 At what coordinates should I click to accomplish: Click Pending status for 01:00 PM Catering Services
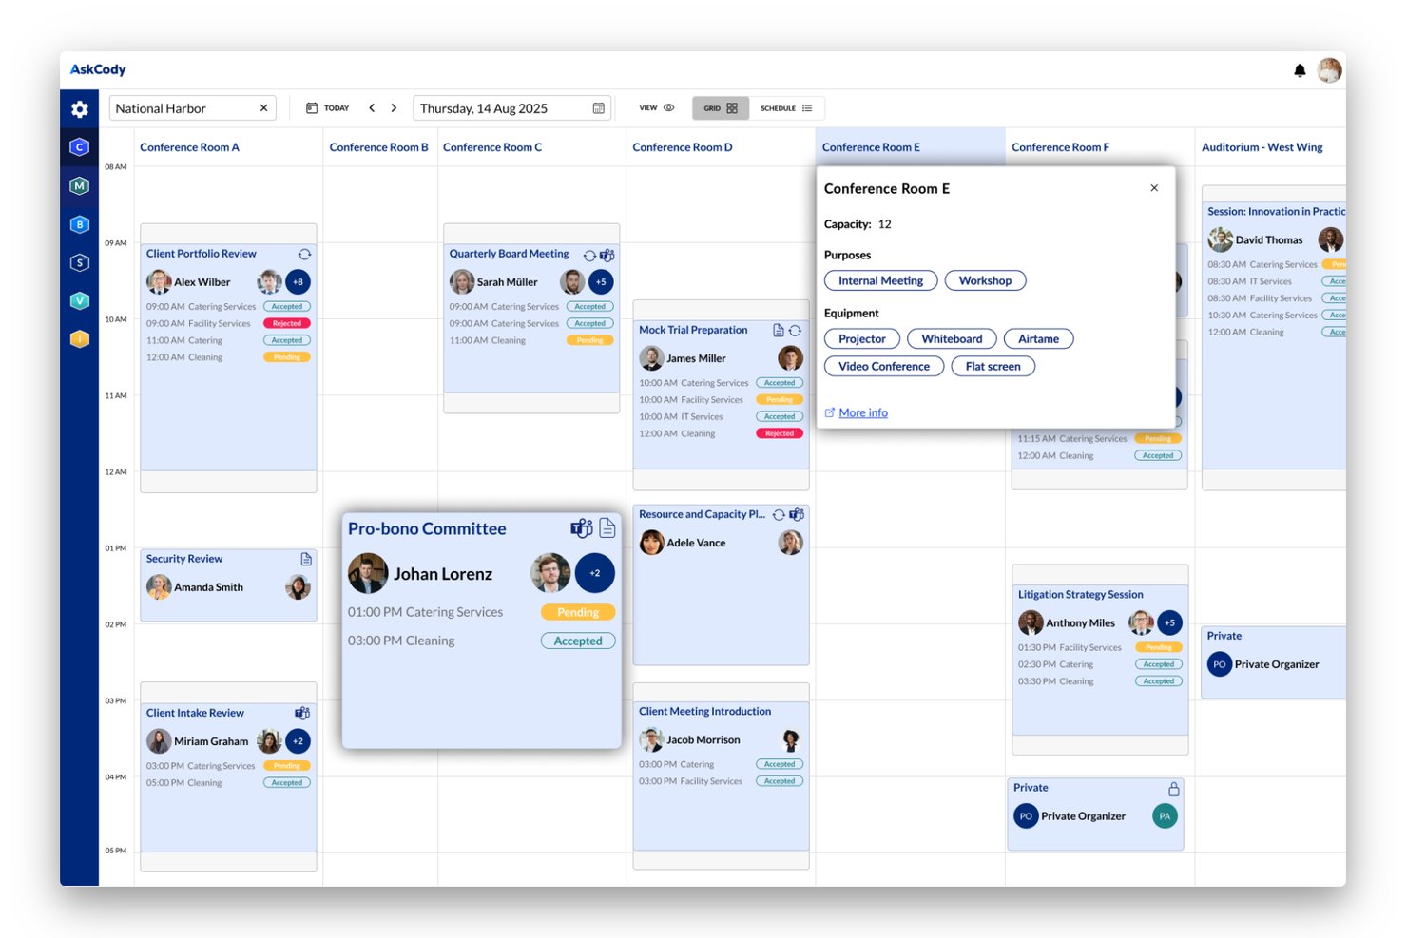click(578, 612)
